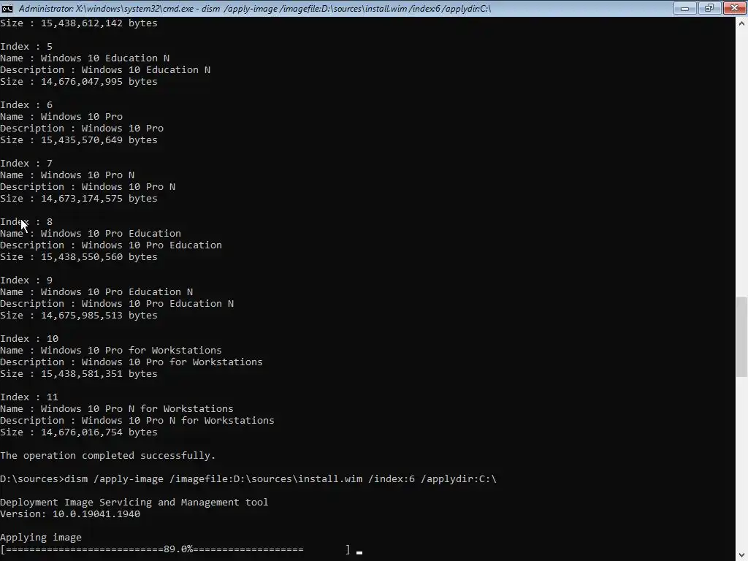Click the dism /apply-image command line
This screenshot has height=561, width=748.
[248, 479]
